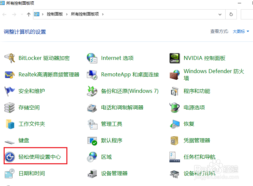Viewport: 253px width, 186px height.
Task: Open the 电源选项 text link
Action: [x=194, y=108]
